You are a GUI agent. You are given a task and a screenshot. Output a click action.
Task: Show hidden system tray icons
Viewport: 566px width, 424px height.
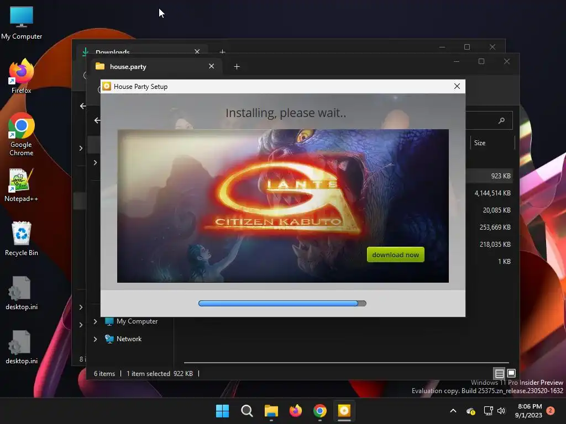click(453, 411)
